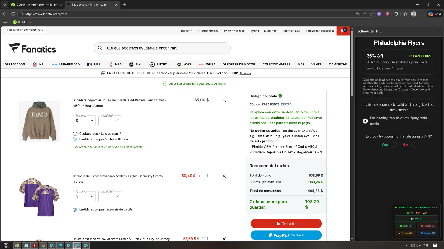Image resolution: width=444 pixels, height=249 pixels.
Task: Select No for VPN question
Action: [x=414, y=145]
